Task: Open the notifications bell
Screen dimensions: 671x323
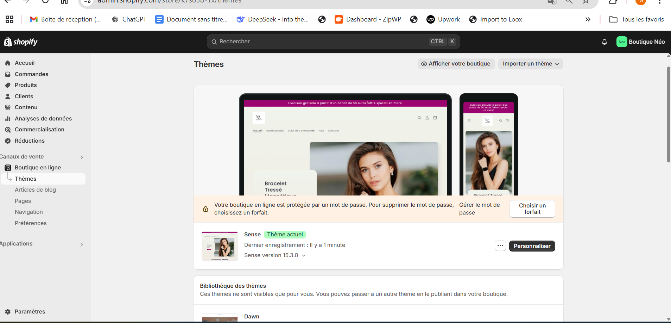Action: point(604,42)
